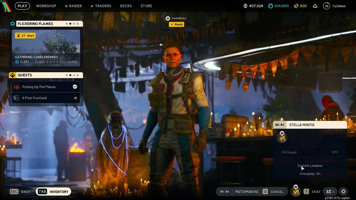
Task: Click the Flickering Flames event gear icon
Action: click(13, 24)
